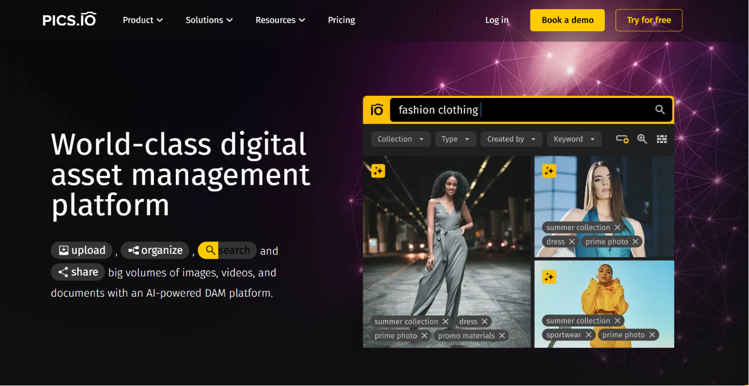
Task: Open the Solutions dropdown menu
Action: coord(209,20)
